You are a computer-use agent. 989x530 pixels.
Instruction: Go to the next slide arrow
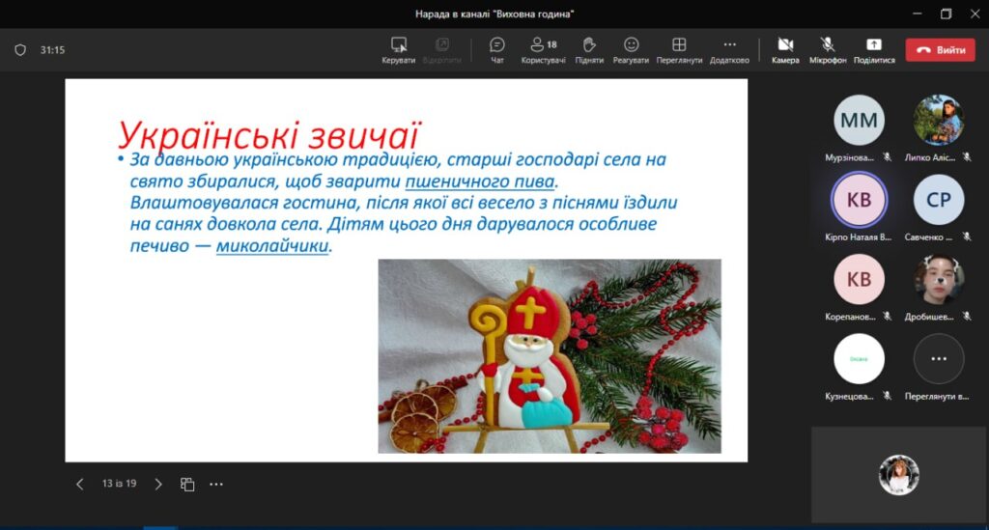158,485
